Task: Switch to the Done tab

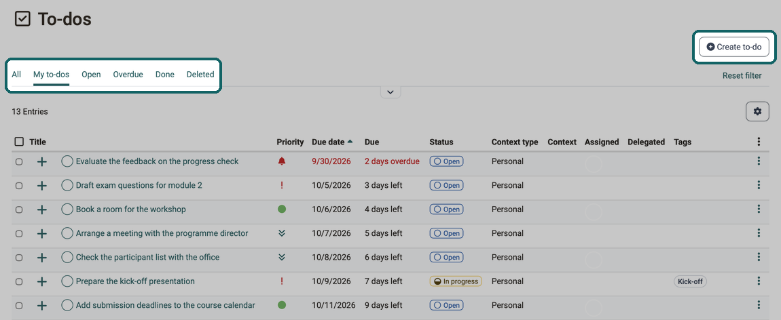Action: (x=165, y=75)
